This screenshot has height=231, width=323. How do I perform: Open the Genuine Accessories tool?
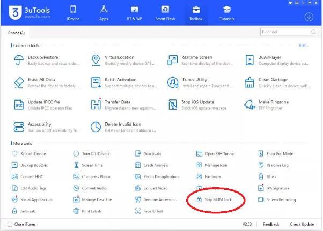156,199
